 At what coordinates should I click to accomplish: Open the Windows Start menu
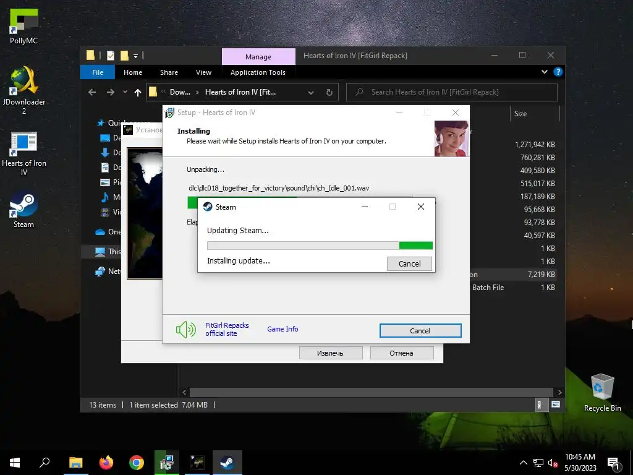[15, 463]
